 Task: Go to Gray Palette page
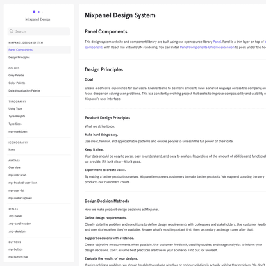pyautogui.click(x=16, y=76)
